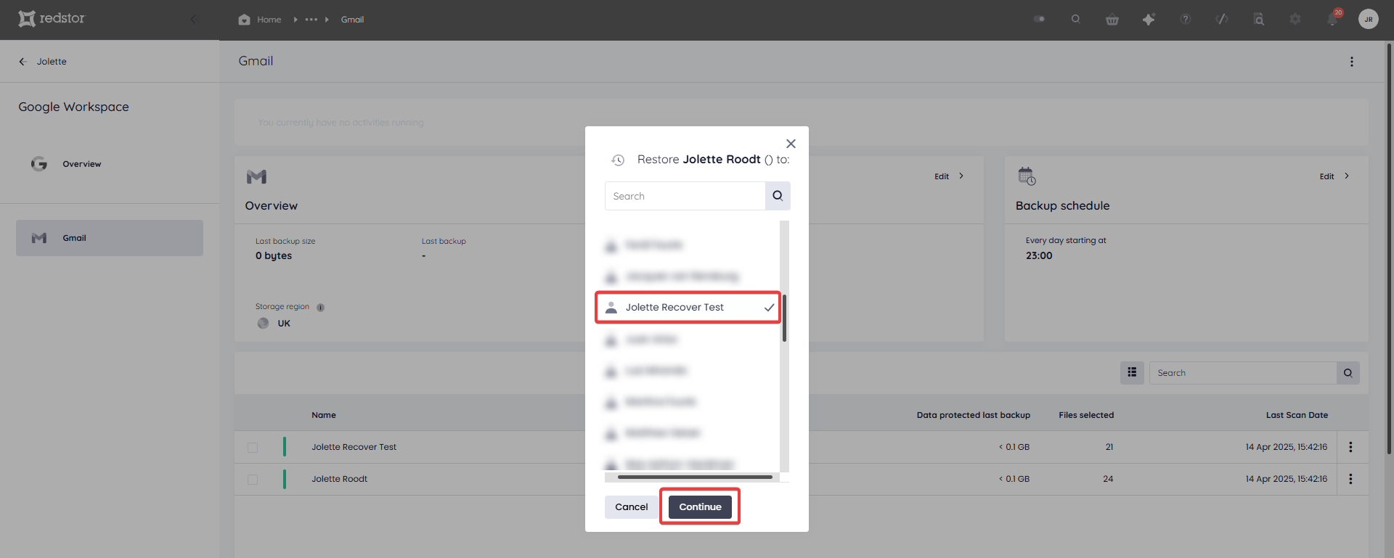This screenshot has height=558, width=1394.
Task: Click the Backup schedule calendar icon
Action: 1027,176
